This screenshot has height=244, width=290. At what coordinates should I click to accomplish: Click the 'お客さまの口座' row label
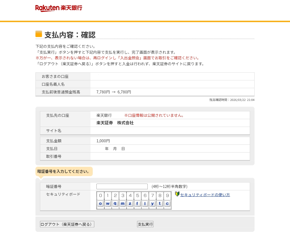55,77
